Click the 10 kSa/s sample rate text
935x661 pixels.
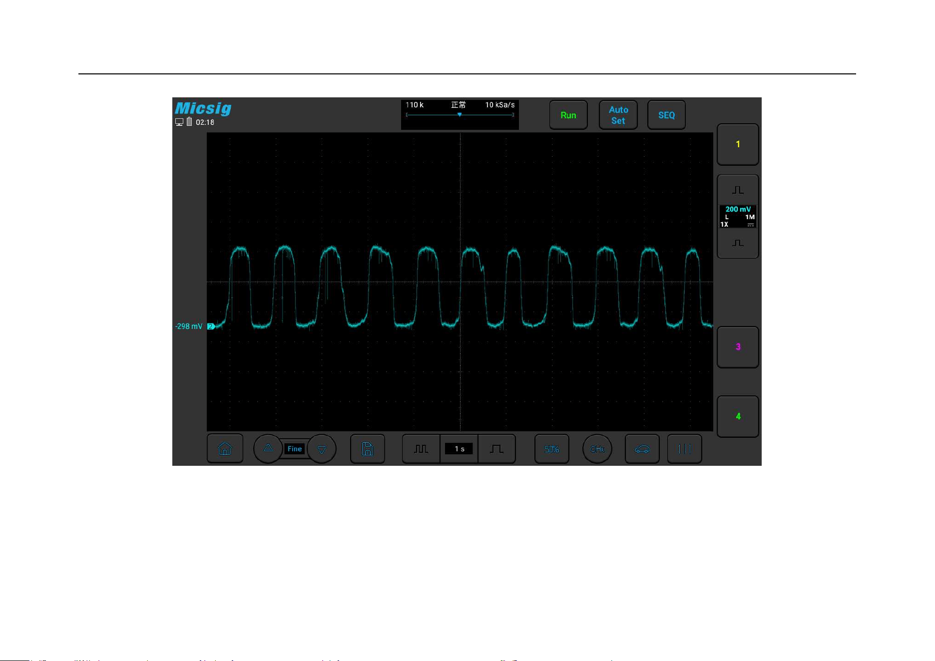(x=500, y=105)
